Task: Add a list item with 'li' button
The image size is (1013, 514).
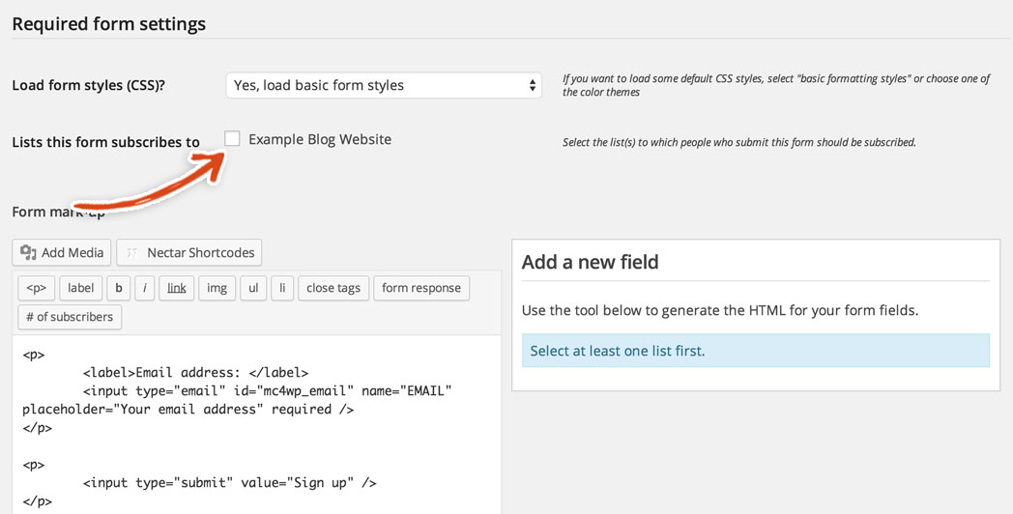Action: click(281, 288)
